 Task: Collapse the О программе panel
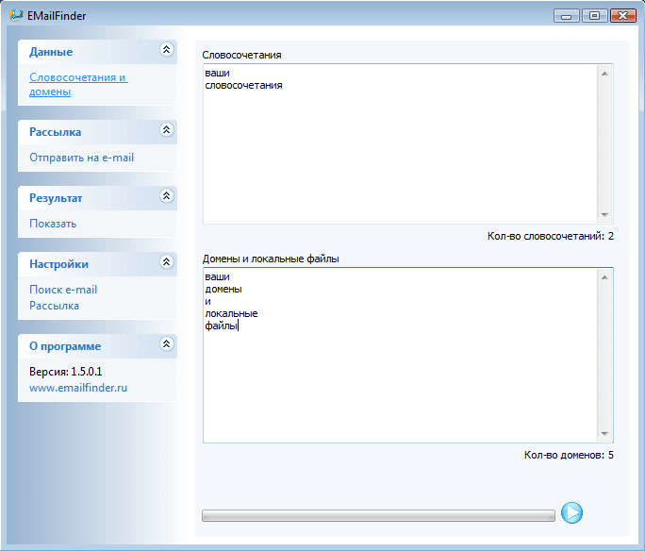[166, 344]
